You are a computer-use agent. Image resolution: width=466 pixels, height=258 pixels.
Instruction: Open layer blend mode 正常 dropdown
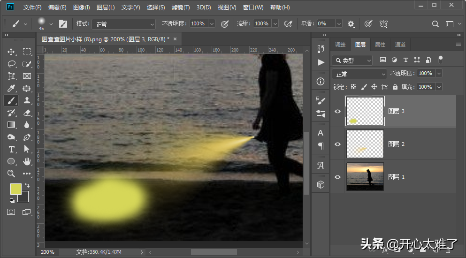(359, 74)
